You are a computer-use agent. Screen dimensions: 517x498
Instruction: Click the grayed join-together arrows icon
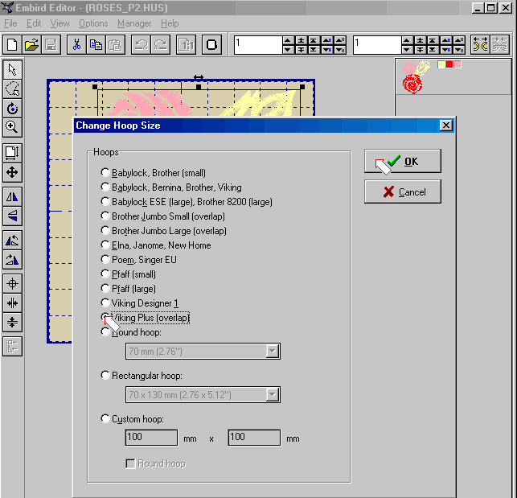(500, 44)
